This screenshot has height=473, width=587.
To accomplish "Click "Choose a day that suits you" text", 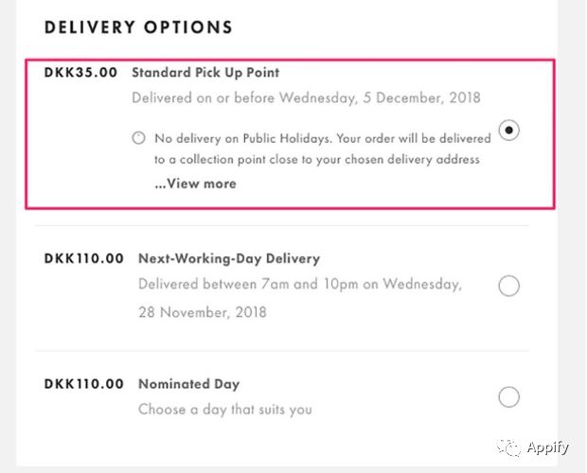I will (224, 410).
